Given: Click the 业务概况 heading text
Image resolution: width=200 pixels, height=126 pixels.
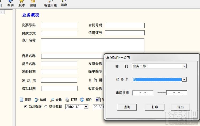Looking at the screenshot, I should click(31, 15).
